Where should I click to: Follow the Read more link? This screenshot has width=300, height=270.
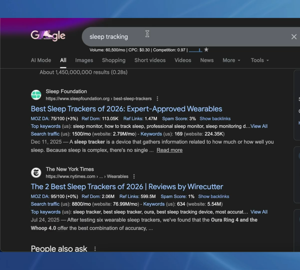tap(169, 150)
